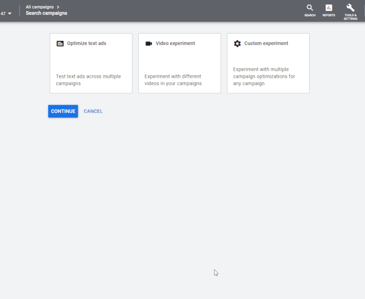Click the TOOLS & SETTINGS text label
365x299 pixels.
(x=350, y=17)
